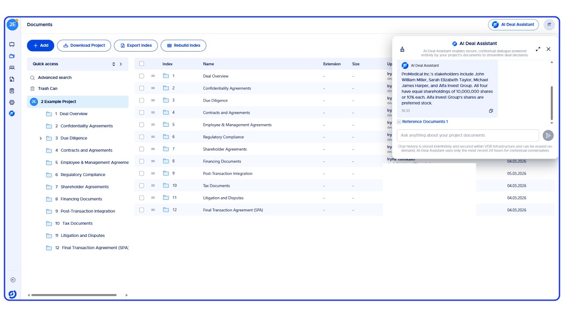This screenshot has width=564, height=317.
Task: Click folder icon of Litigation and Disputes tree item
Action: pyautogui.click(x=49, y=236)
